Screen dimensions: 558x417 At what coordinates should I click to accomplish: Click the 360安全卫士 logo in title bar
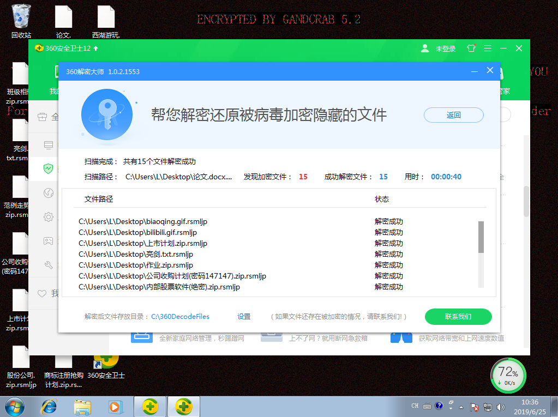pyautogui.click(x=39, y=48)
